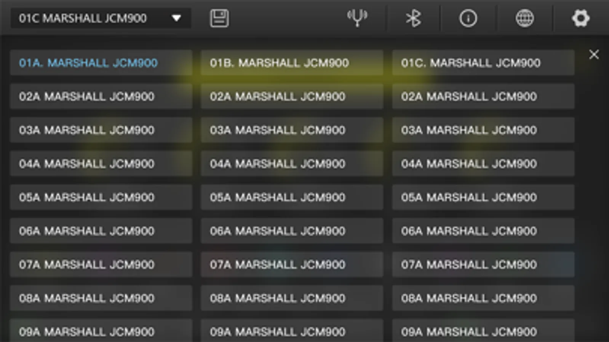
Task: Select preset 01B. MARSHALL JCM900
Action: click(x=292, y=63)
